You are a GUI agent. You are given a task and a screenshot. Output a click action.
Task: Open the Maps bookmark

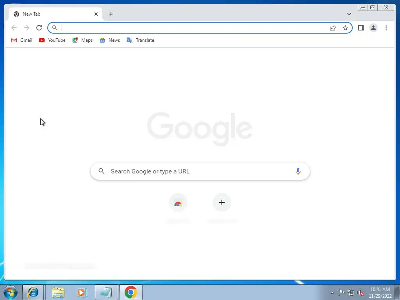pyautogui.click(x=82, y=40)
